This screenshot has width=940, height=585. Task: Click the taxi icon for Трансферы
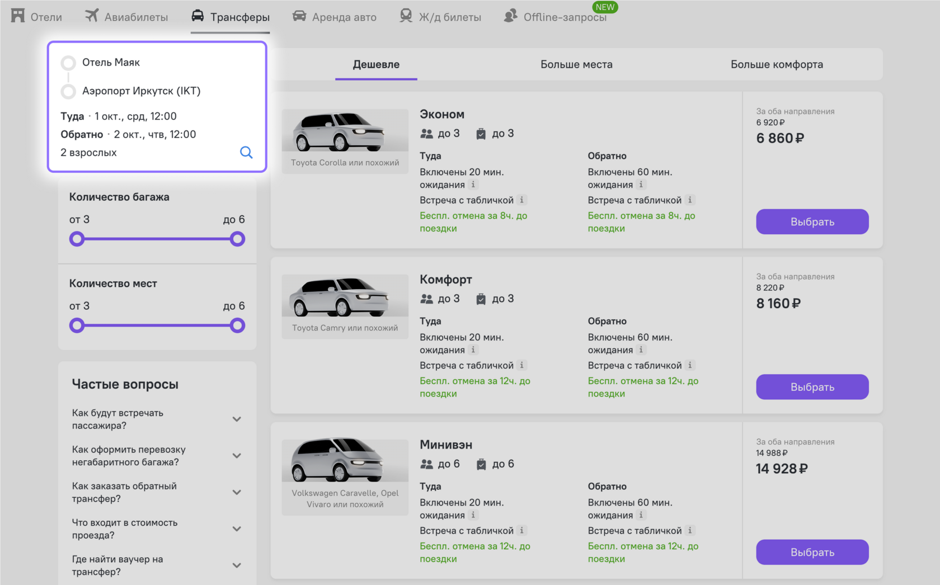click(198, 16)
